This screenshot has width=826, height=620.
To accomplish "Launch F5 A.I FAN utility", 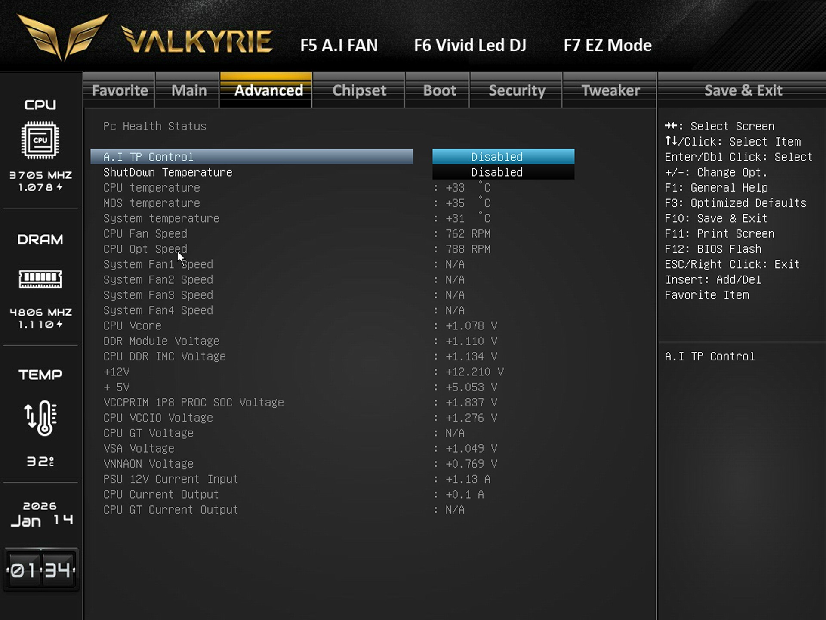I will (x=339, y=45).
